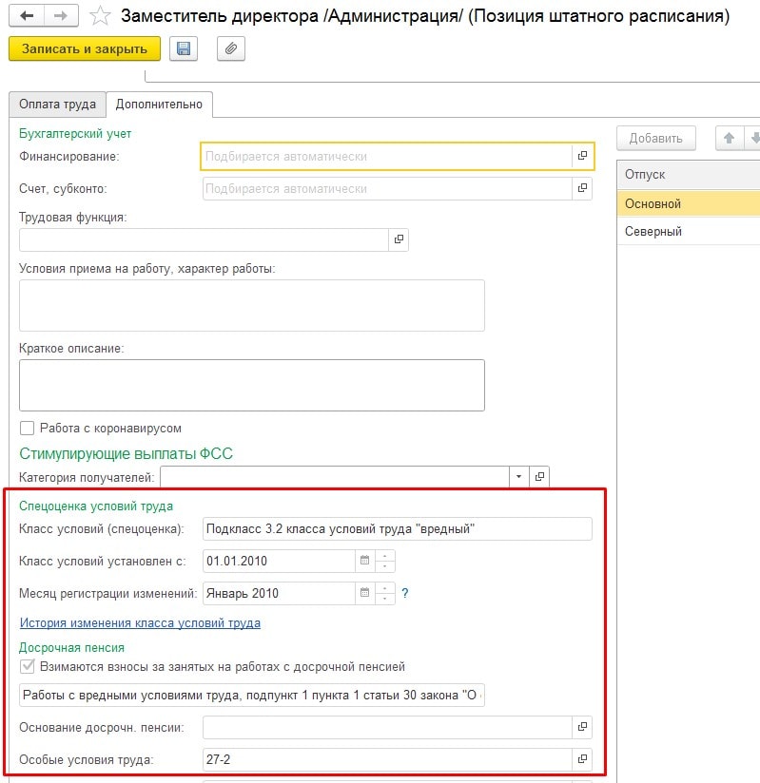
Task: Open attached files with paperclip icon
Action: click(x=231, y=49)
